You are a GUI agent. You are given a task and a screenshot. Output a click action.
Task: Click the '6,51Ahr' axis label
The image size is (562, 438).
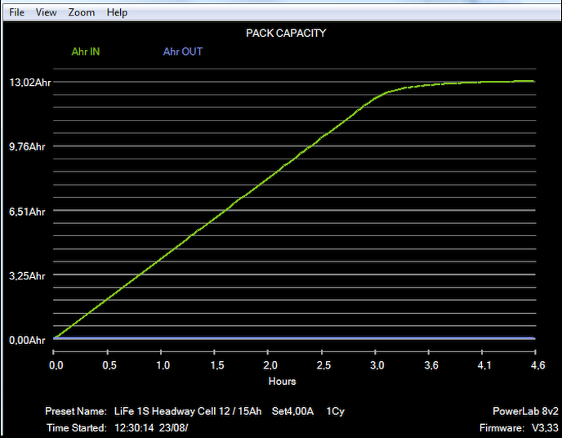(27, 212)
